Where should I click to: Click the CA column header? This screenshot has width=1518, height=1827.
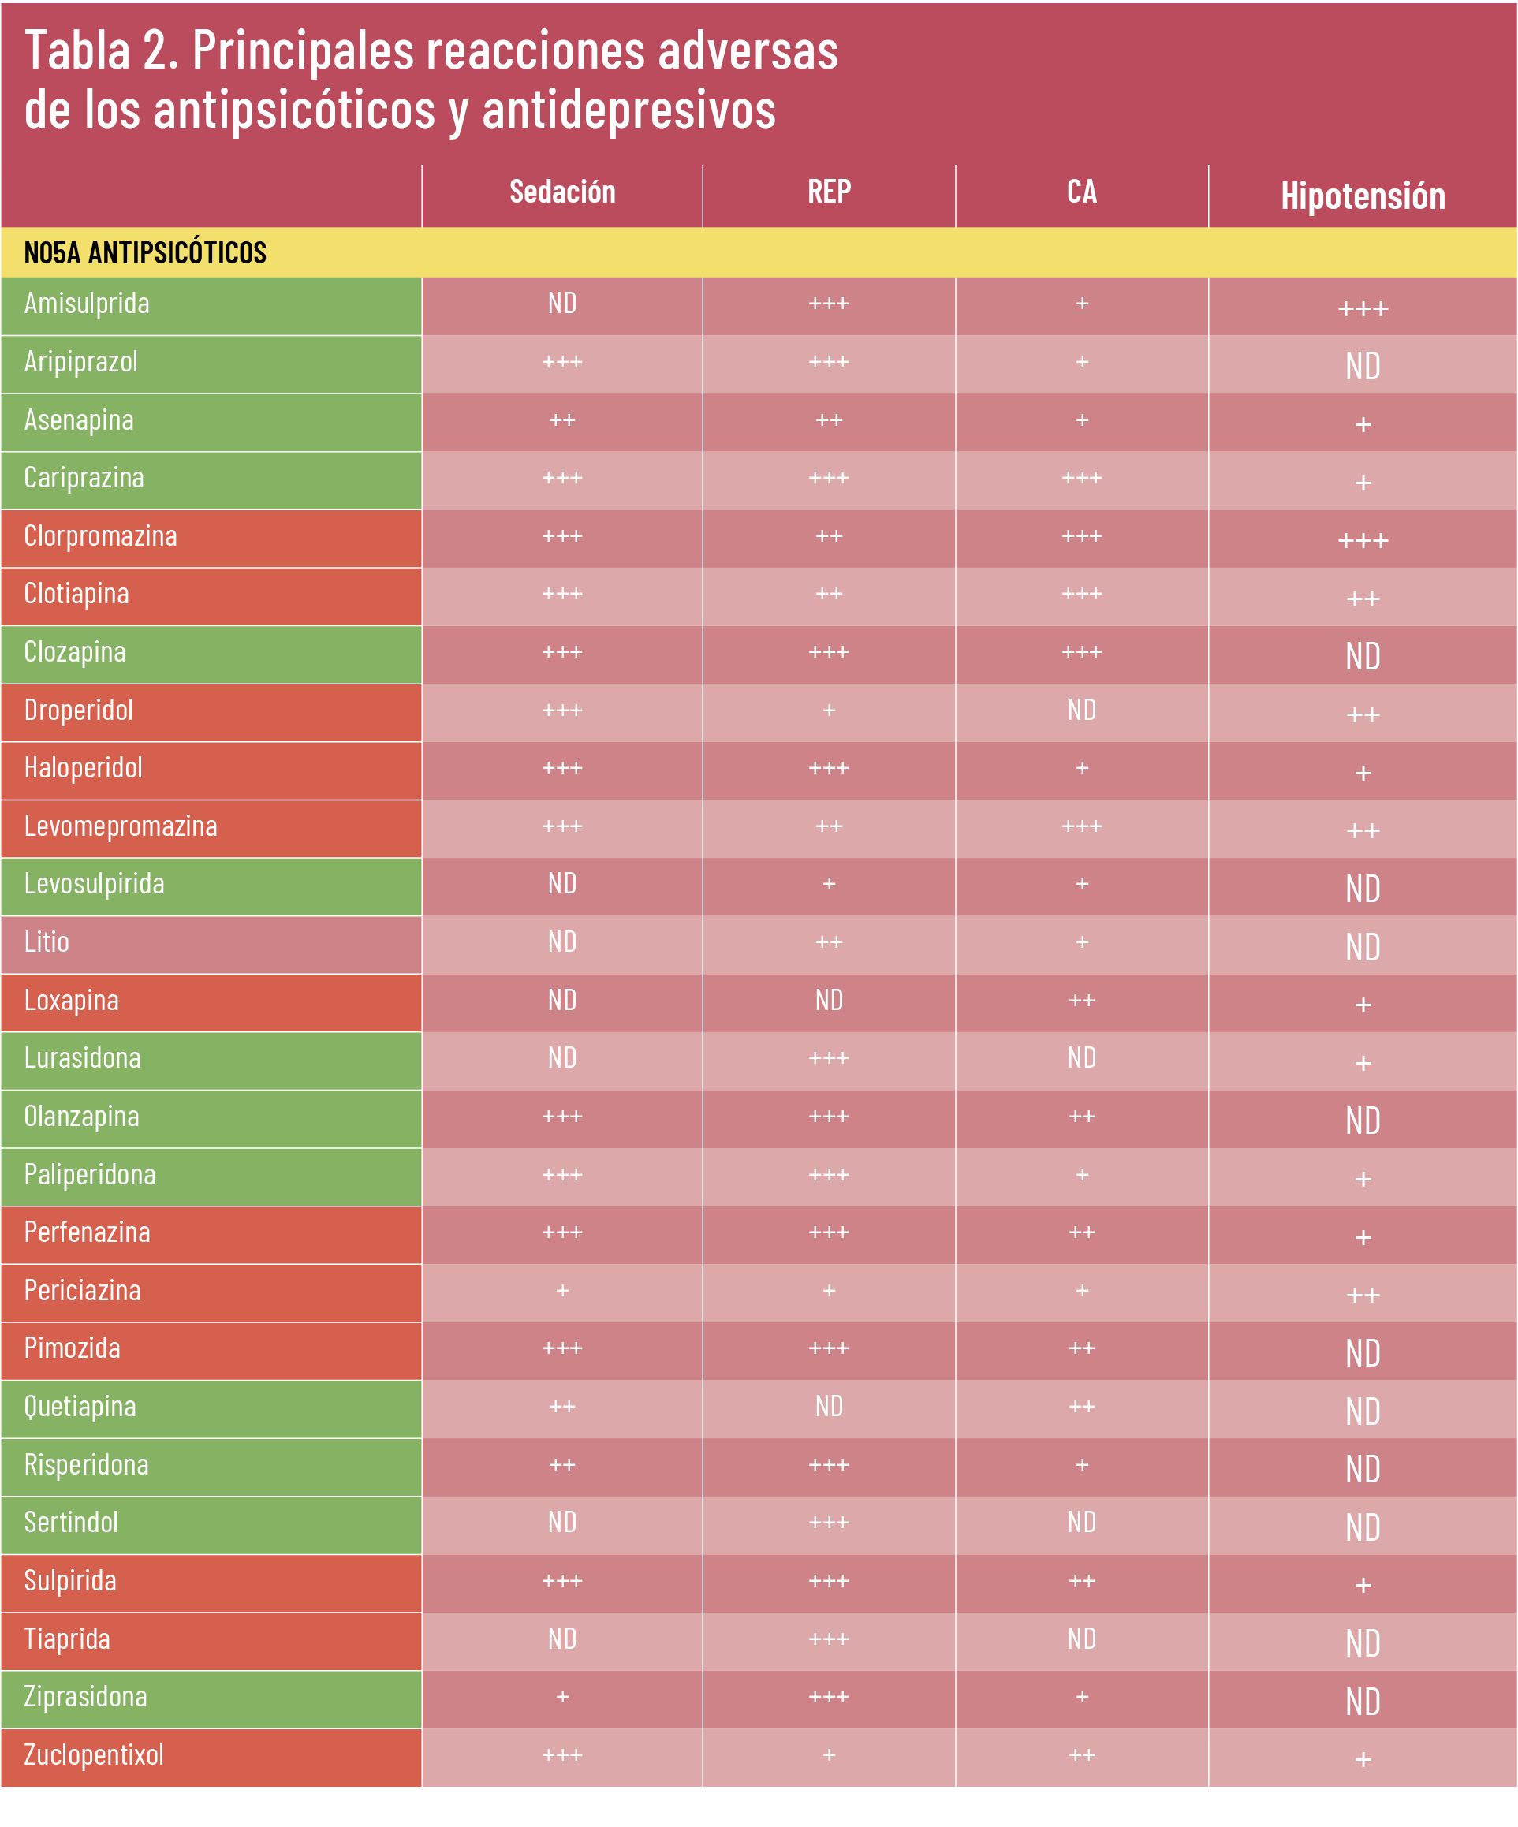tap(1081, 192)
